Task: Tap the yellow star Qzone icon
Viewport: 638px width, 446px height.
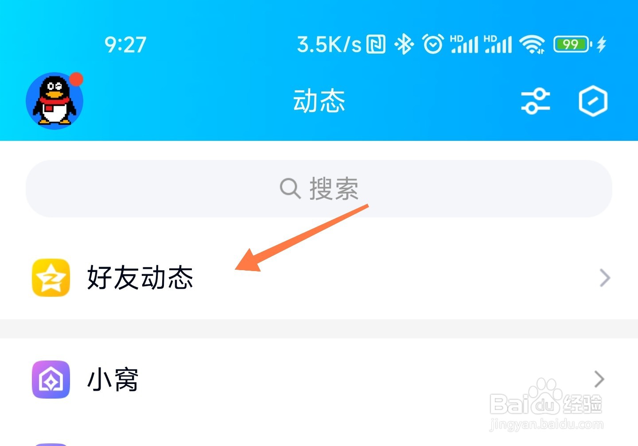Action: point(51,278)
